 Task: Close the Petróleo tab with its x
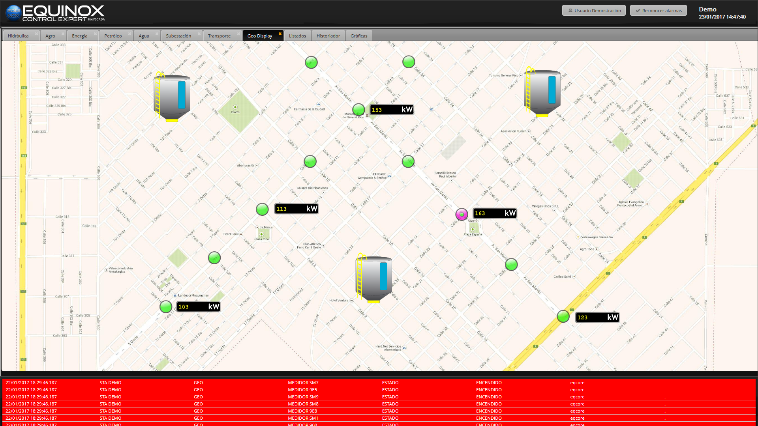(x=129, y=34)
